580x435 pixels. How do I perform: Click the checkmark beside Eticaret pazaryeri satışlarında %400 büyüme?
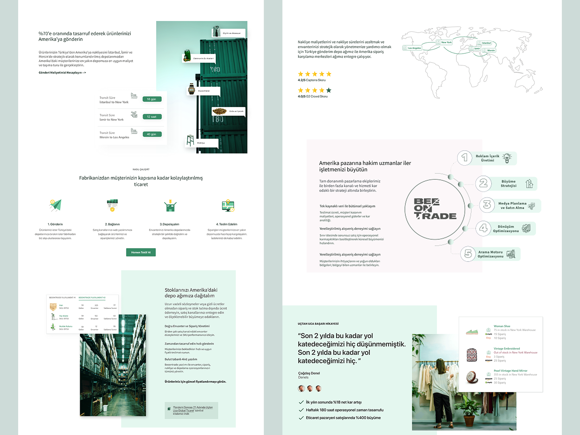301,418
